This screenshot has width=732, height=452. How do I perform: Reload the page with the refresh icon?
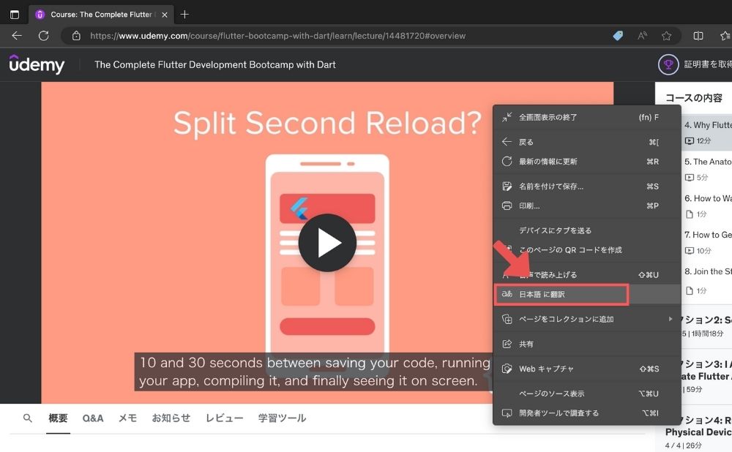click(43, 36)
